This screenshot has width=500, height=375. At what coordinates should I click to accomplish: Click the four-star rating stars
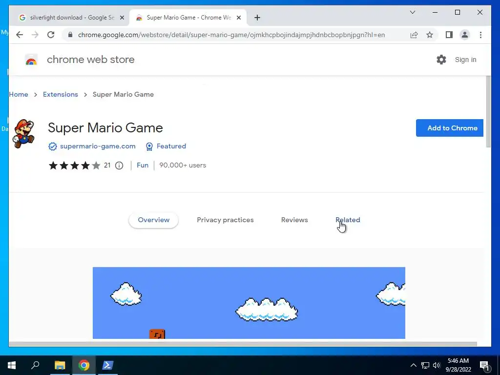(74, 166)
